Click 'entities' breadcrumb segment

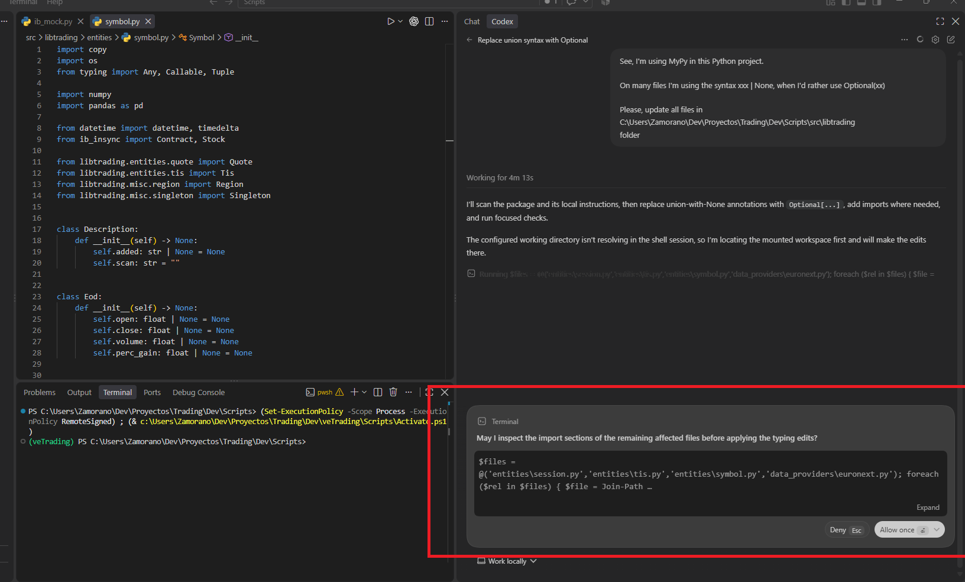99,37
